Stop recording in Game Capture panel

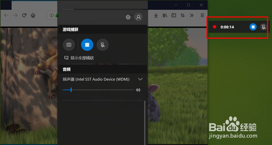pyautogui.click(x=87, y=45)
